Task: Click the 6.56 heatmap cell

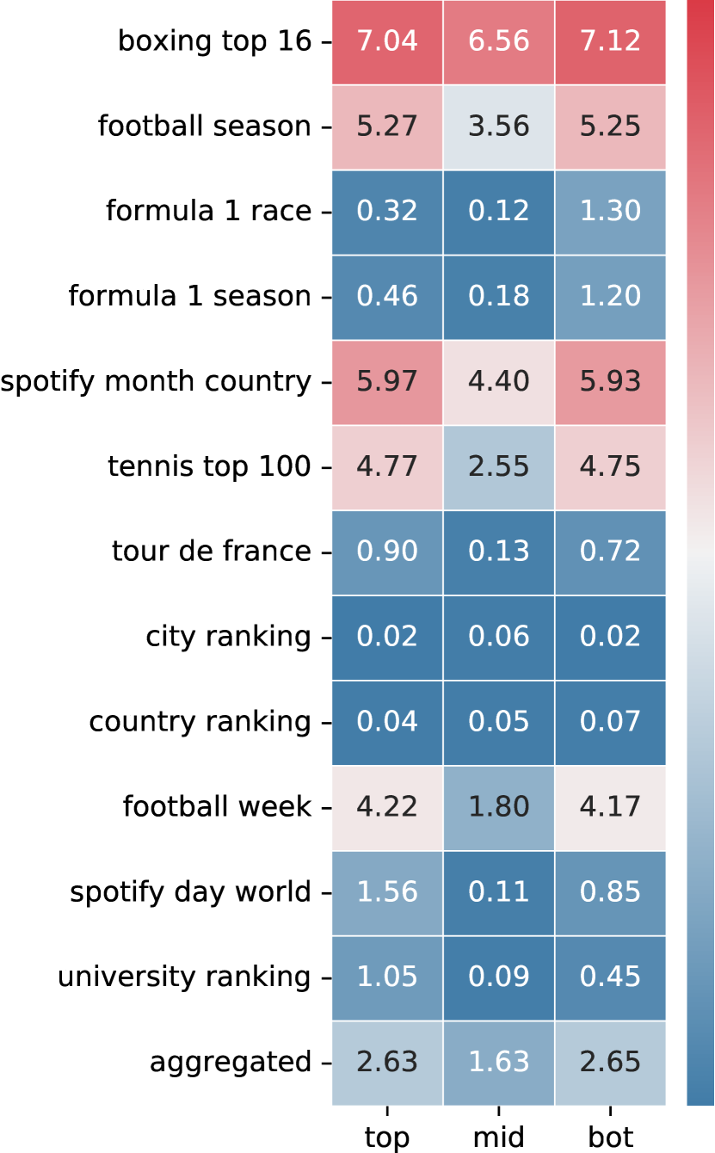Action: point(499,41)
